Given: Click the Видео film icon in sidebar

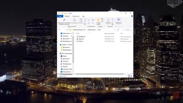Looking at the screenshot, I should 61,56.
